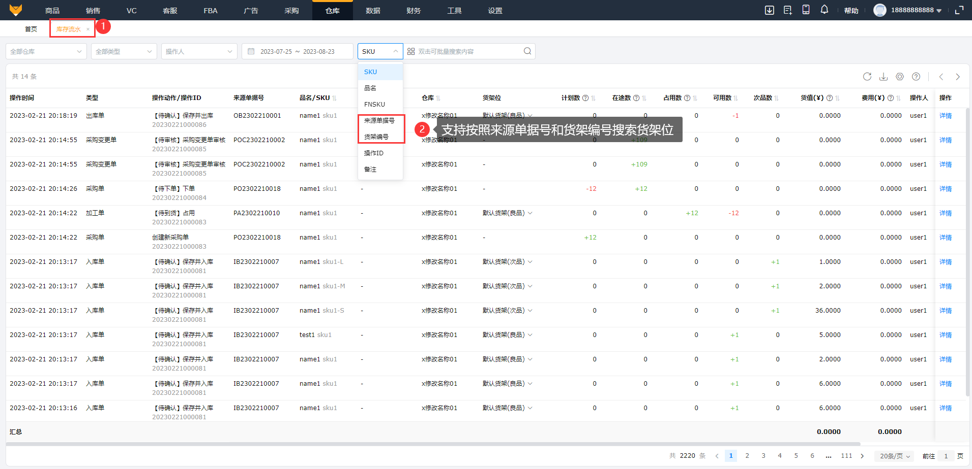Click the download box icon in top bar
Viewport: 972px width, 469px height.
point(770,10)
